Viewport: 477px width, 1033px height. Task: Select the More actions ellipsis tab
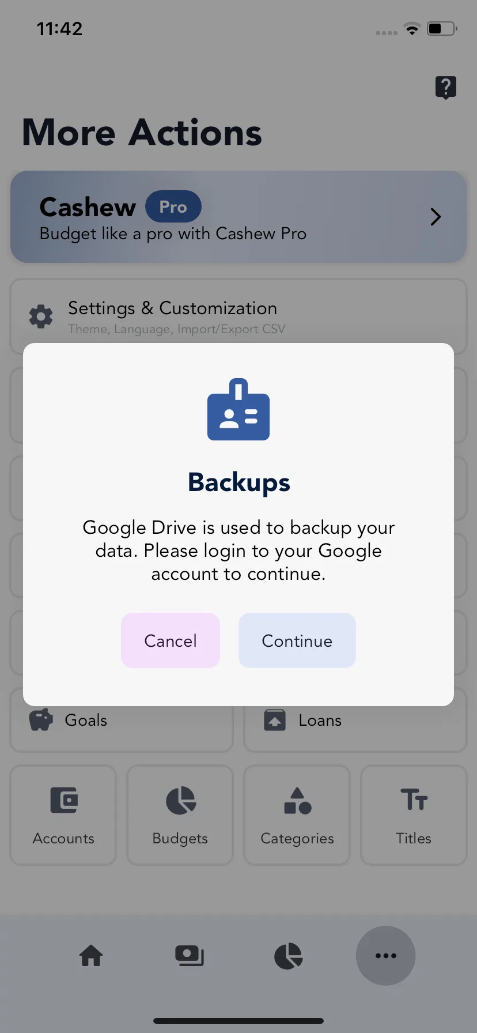pos(385,956)
